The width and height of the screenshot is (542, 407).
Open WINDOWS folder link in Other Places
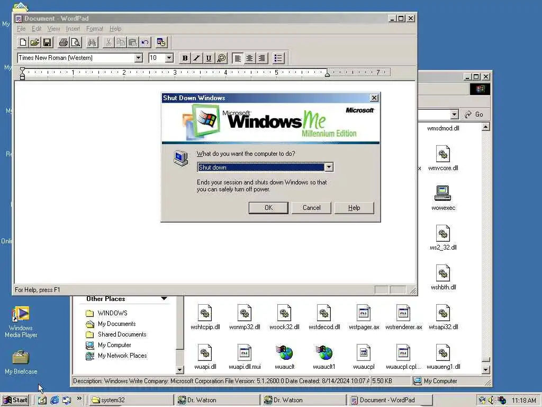(106, 313)
